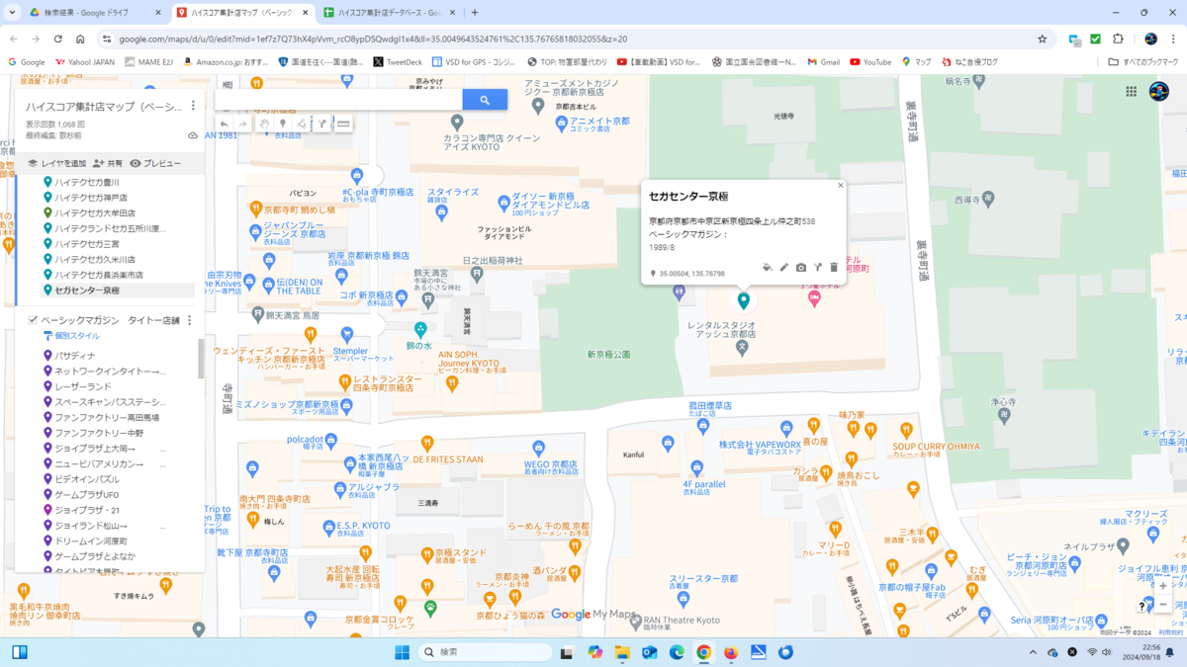Click 共有 share button

(109, 163)
